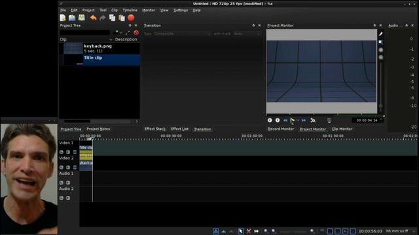This screenshot has height=235, width=419.
Task: Click the lower round monitor side button
Action: tap(381, 57)
